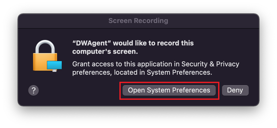277x128 pixels.
Task: Click the Screen Recording dialog title
Action: tap(138, 21)
